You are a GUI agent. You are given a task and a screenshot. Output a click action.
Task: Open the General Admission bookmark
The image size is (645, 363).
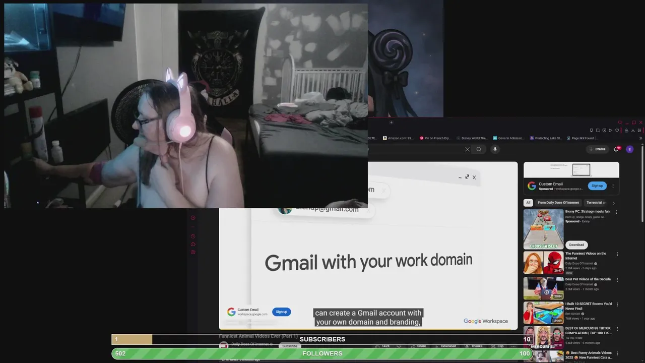(508, 138)
